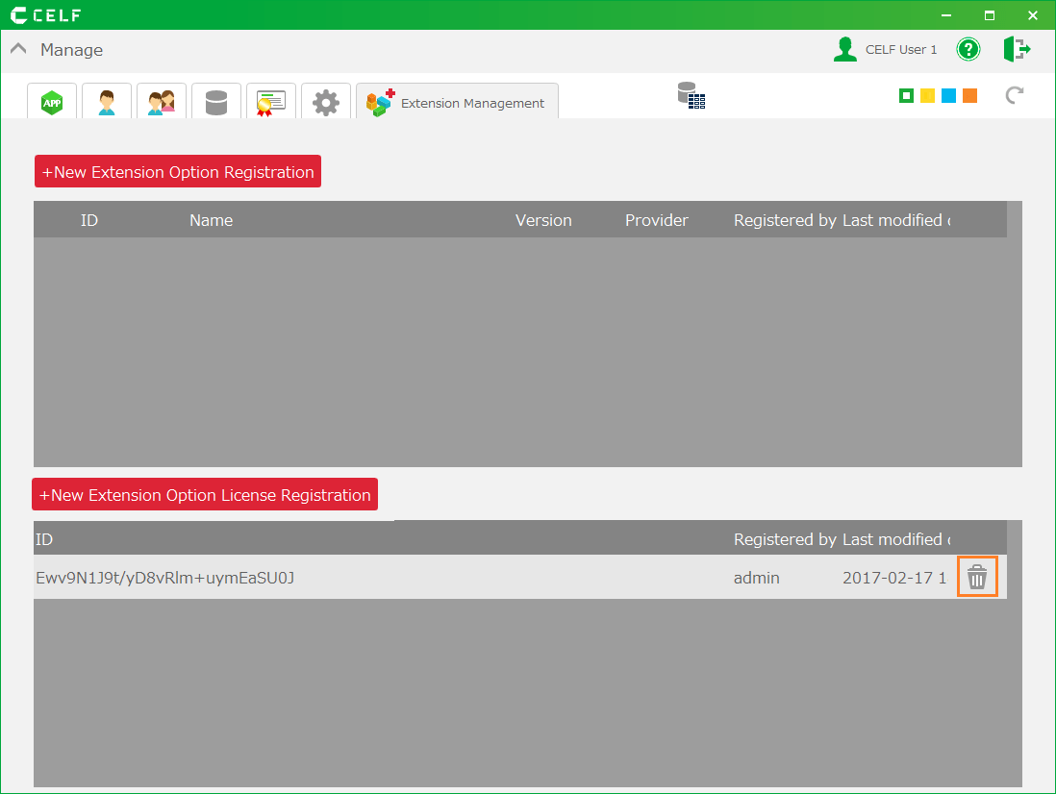Choose the orange theme color swatch
Image resolution: width=1056 pixels, height=794 pixels.
[x=969, y=95]
